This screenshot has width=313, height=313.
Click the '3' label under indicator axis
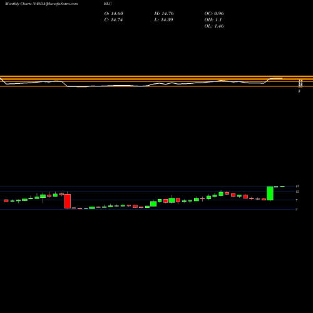pyautogui.click(x=299, y=91)
